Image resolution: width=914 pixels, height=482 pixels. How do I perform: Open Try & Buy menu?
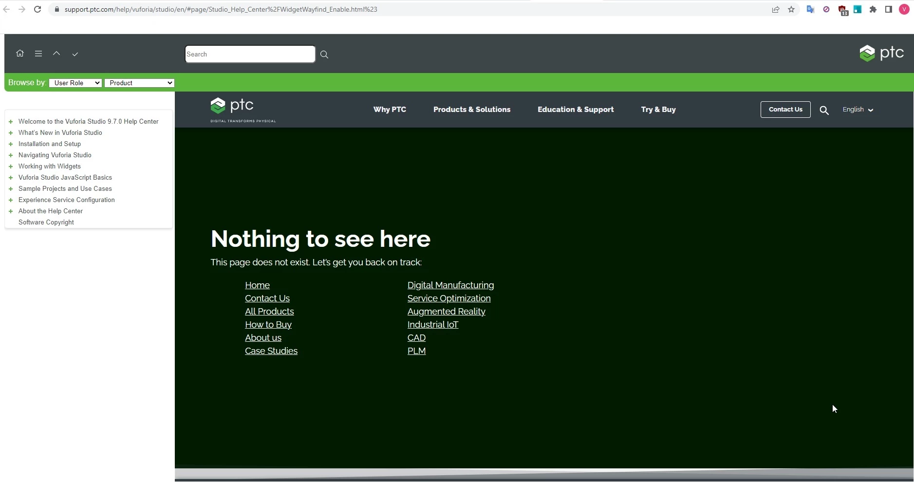click(658, 110)
